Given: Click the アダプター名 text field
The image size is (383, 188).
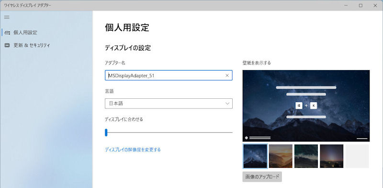Looking at the screenshot, I should [x=169, y=75].
